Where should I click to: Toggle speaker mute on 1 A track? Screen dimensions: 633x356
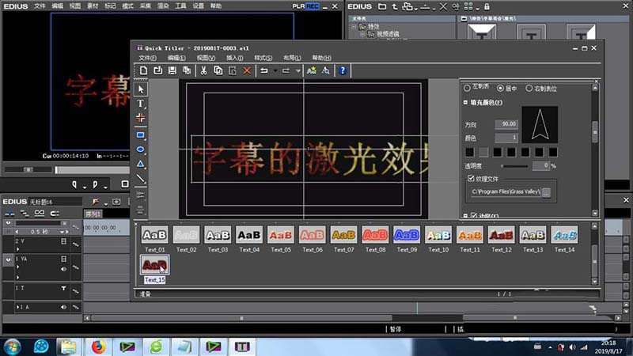point(63,307)
